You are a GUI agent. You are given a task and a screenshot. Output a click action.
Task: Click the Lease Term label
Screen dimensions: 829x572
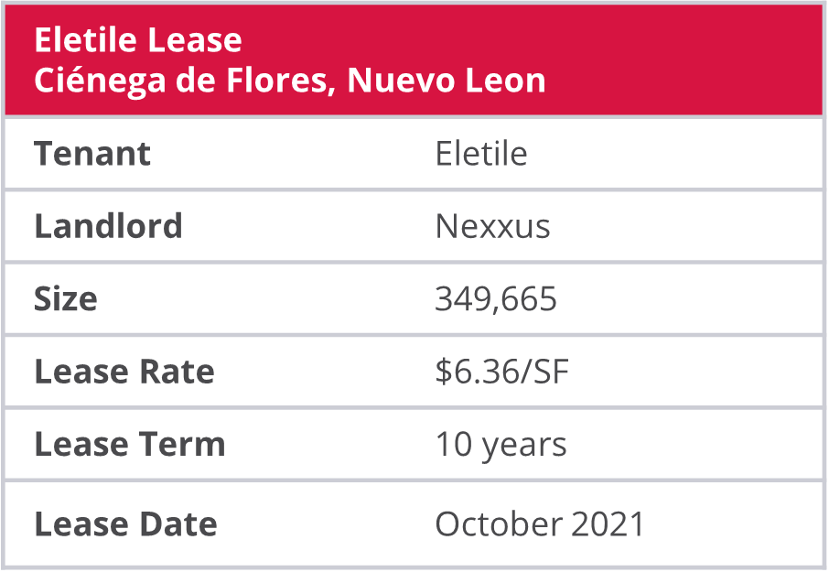[129, 445]
